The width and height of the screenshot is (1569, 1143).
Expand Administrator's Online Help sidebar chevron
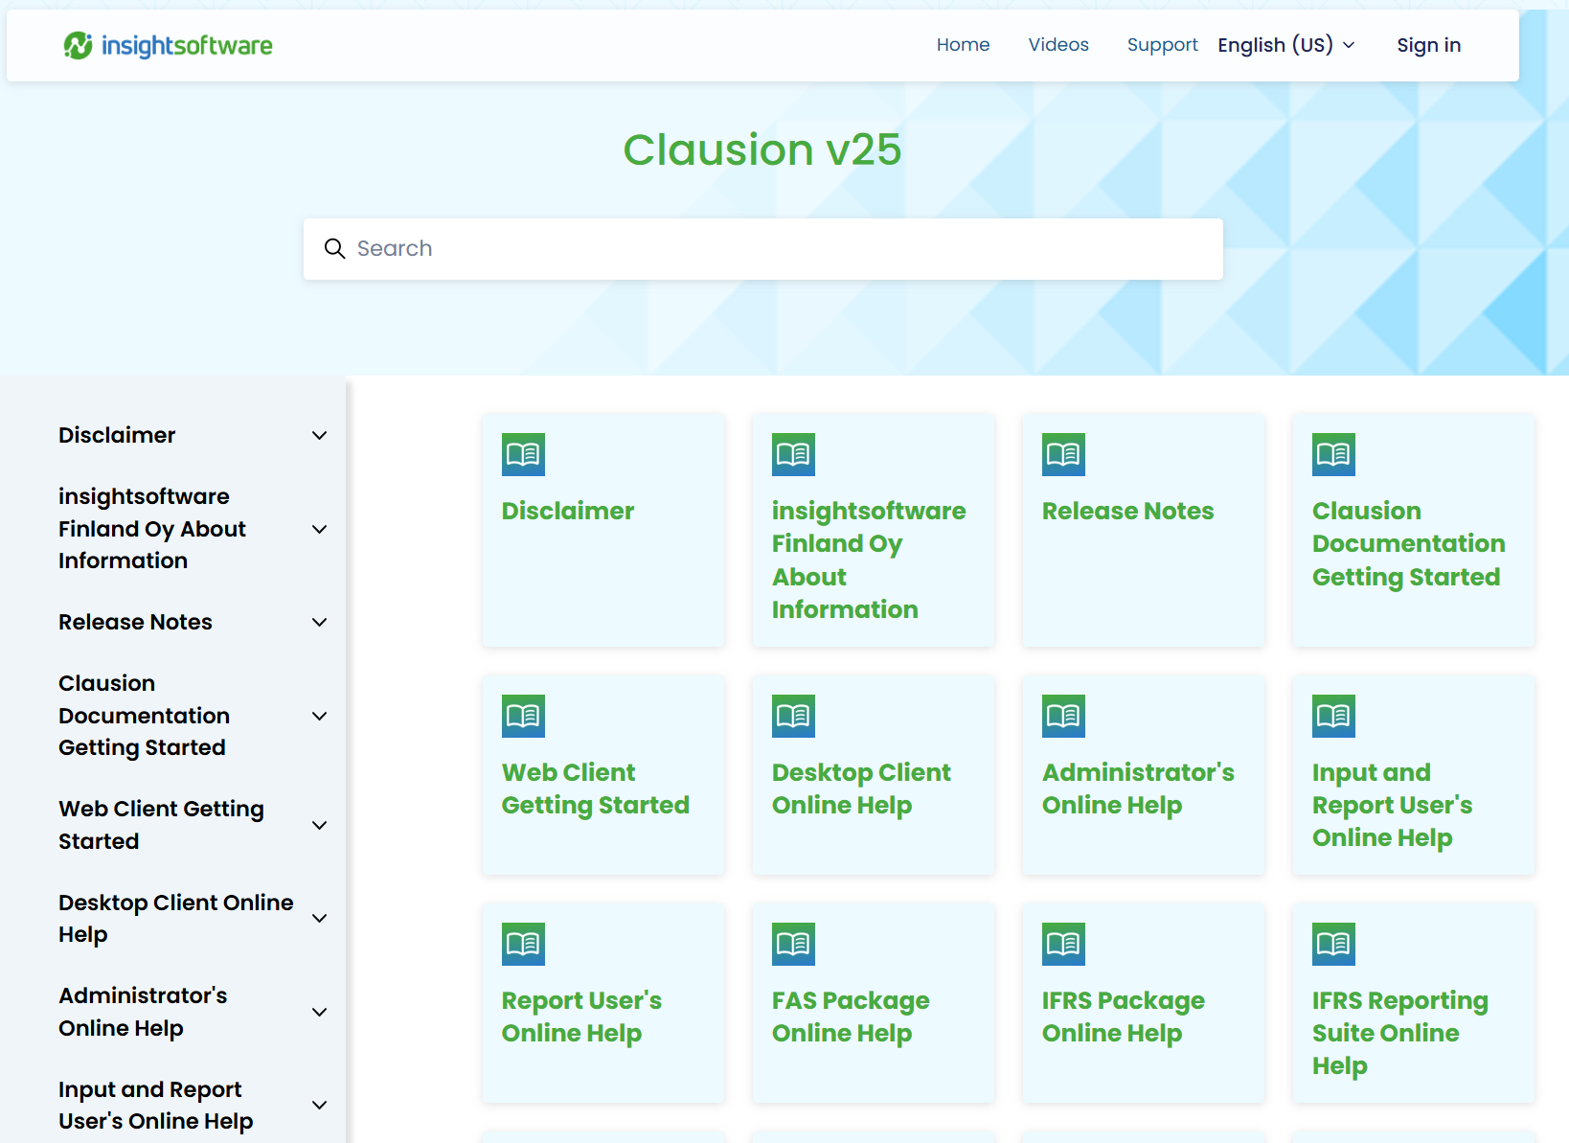tap(320, 1012)
